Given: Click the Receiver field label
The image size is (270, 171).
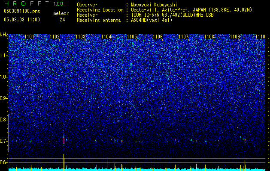Looking at the screenshot, I should pyautogui.click(x=87, y=15).
